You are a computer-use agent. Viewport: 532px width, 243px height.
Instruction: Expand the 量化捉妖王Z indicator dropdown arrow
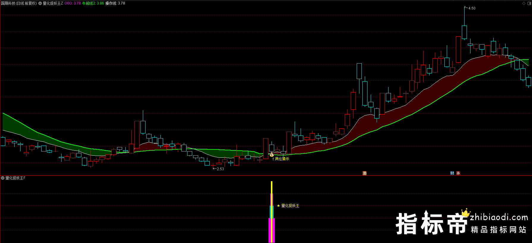point(40,3)
